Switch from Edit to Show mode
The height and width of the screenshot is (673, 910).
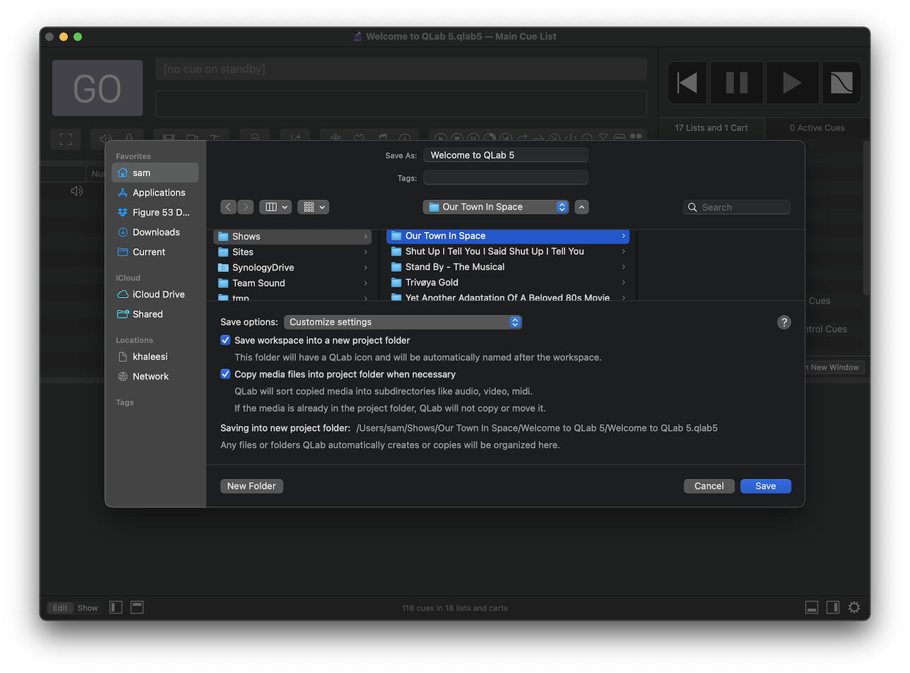click(x=87, y=607)
